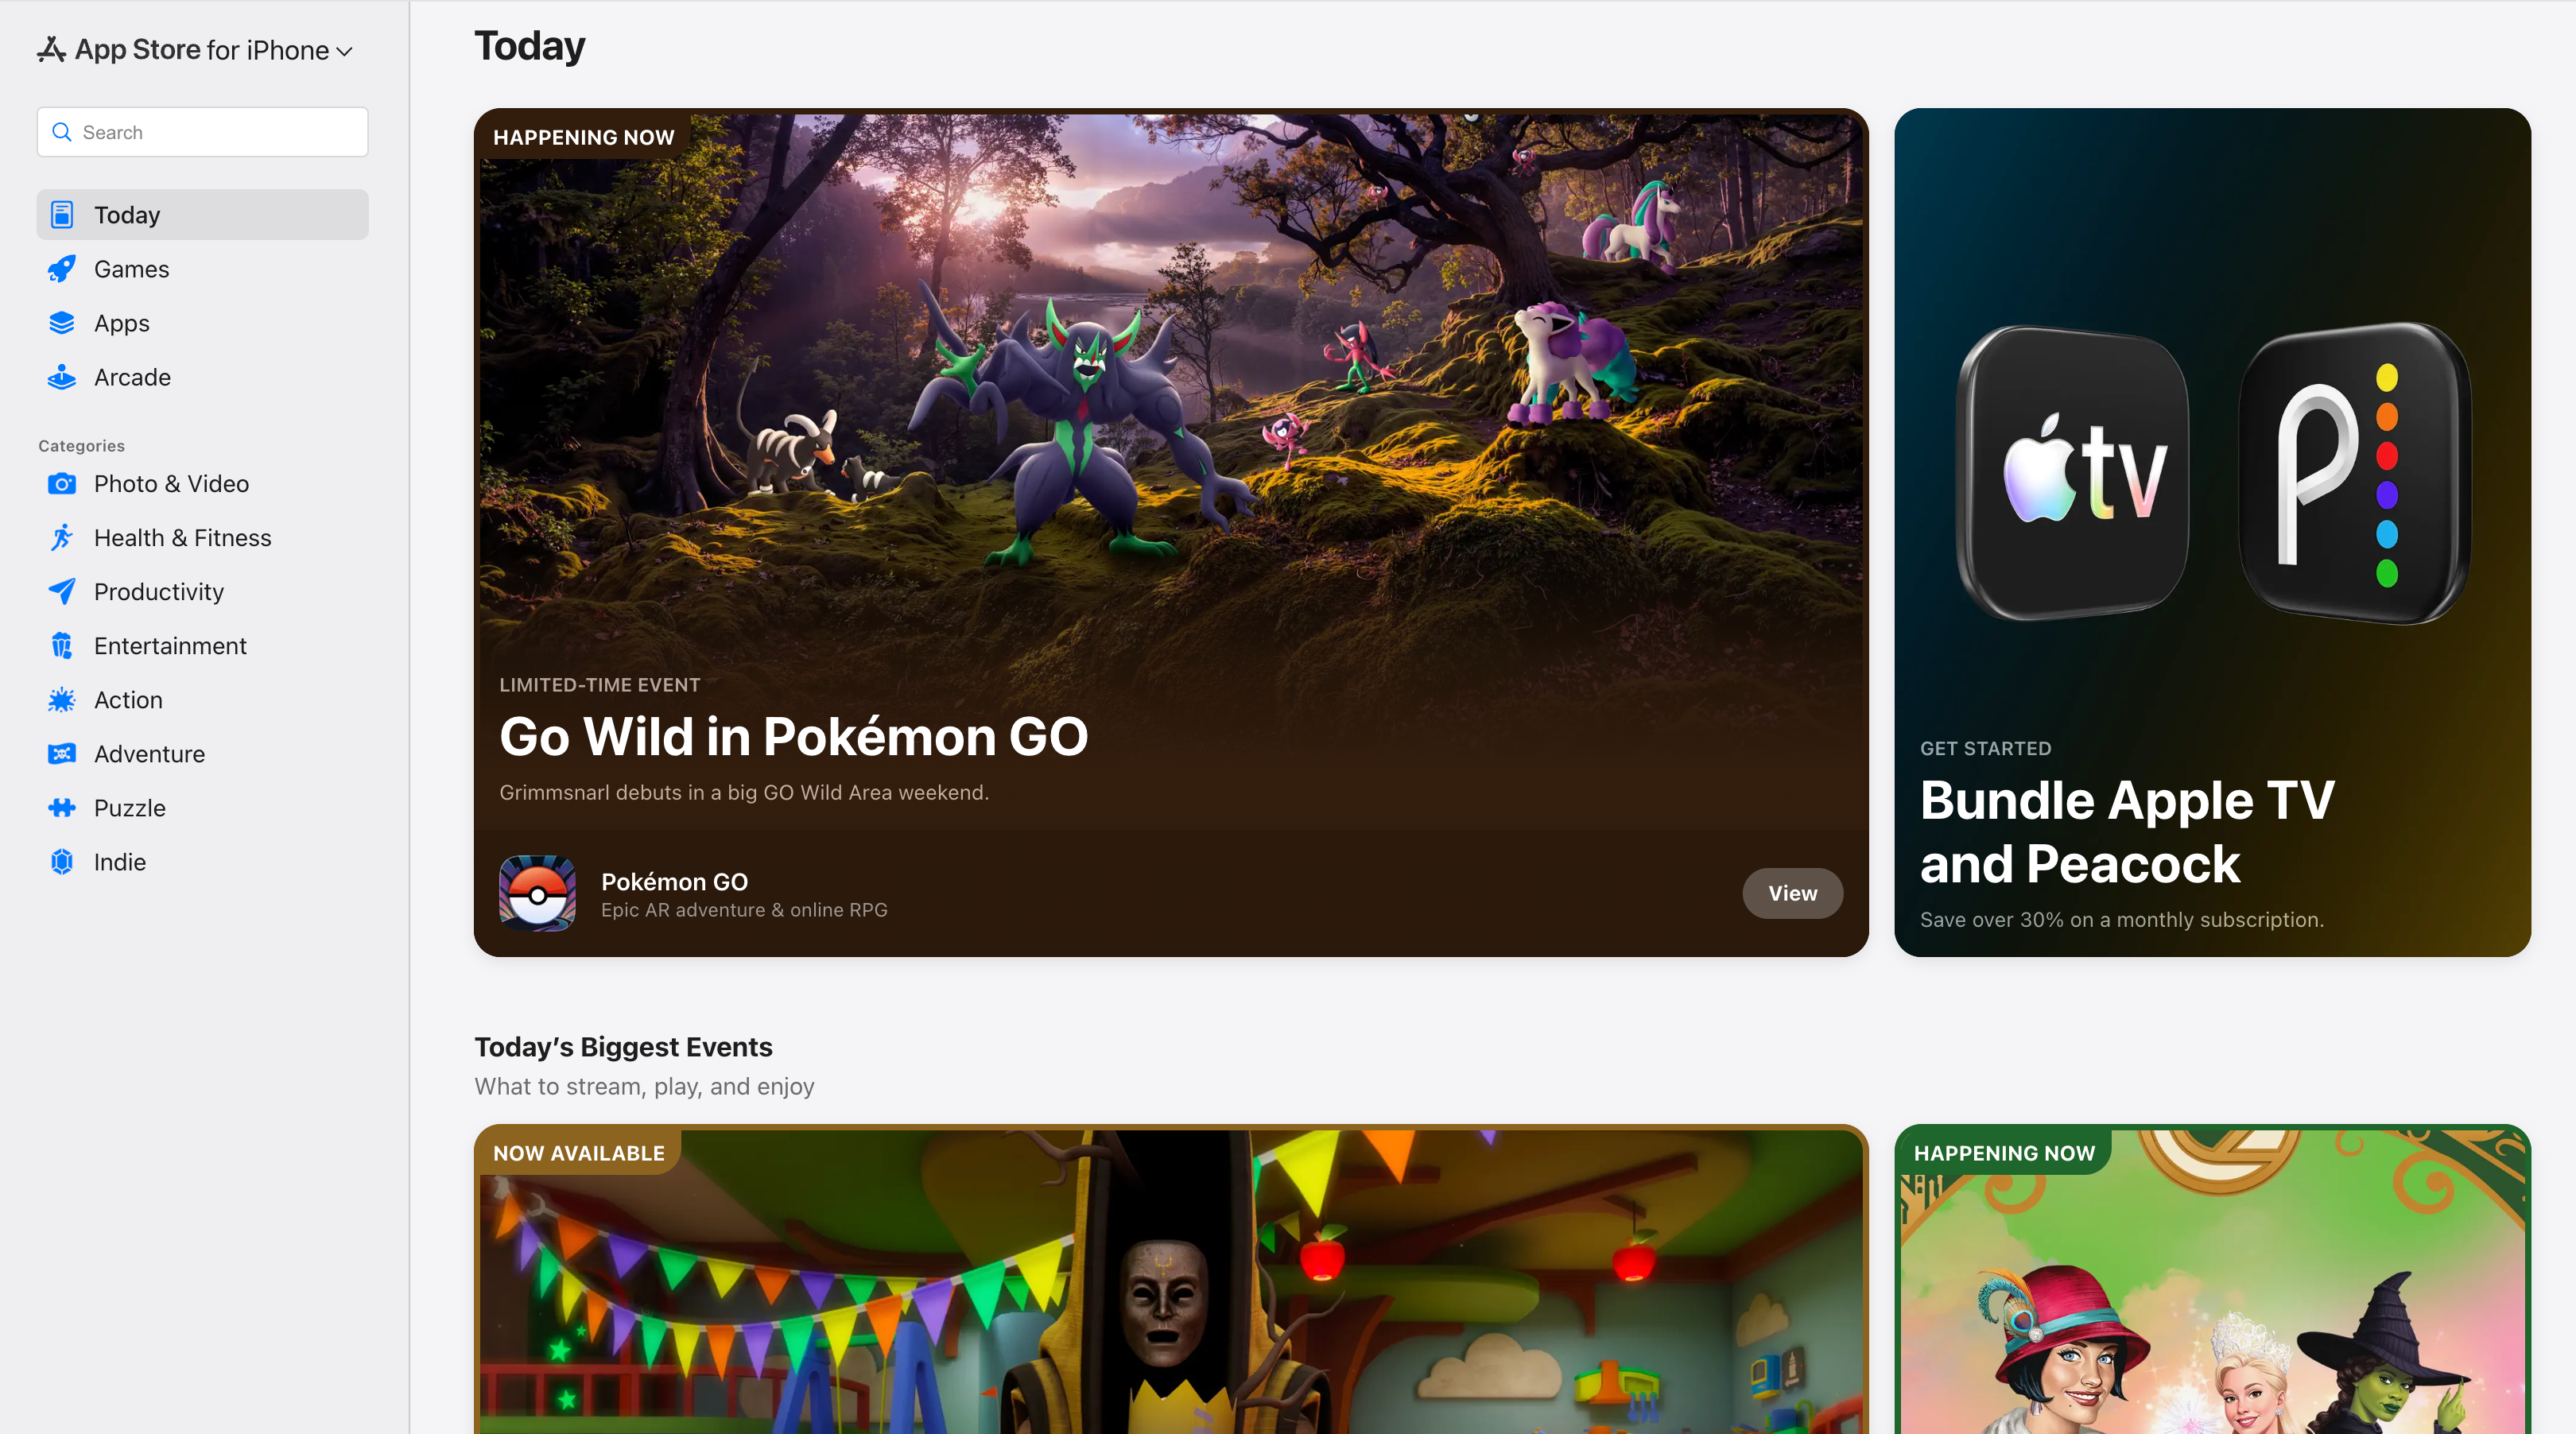Click the Health & Fitness runner icon

[62, 538]
